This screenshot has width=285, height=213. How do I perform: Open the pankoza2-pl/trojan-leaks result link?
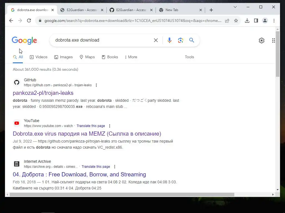click(x=43, y=93)
